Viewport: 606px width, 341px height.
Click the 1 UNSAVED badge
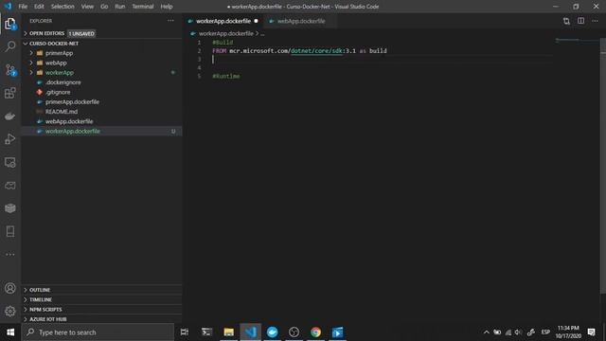pyautogui.click(x=81, y=34)
